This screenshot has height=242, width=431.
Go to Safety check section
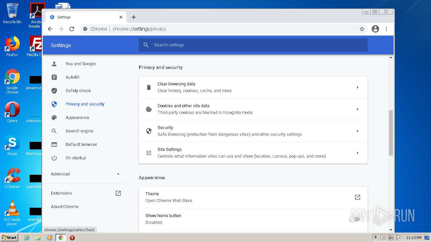click(78, 91)
